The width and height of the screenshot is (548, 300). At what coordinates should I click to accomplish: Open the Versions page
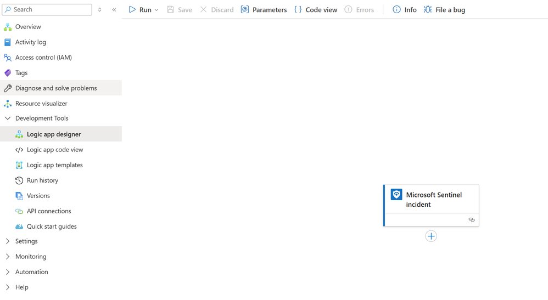point(61,196)
